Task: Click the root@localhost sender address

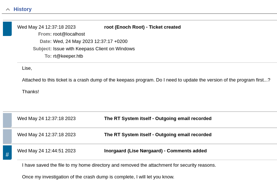Action: (x=69, y=34)
